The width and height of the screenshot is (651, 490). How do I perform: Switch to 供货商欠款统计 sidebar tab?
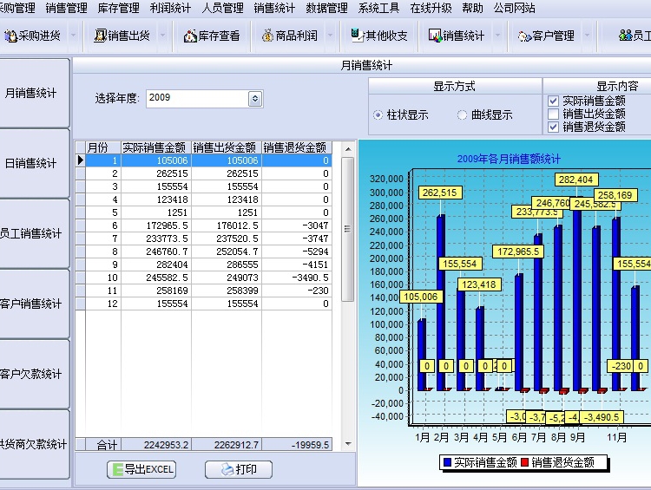34,444
